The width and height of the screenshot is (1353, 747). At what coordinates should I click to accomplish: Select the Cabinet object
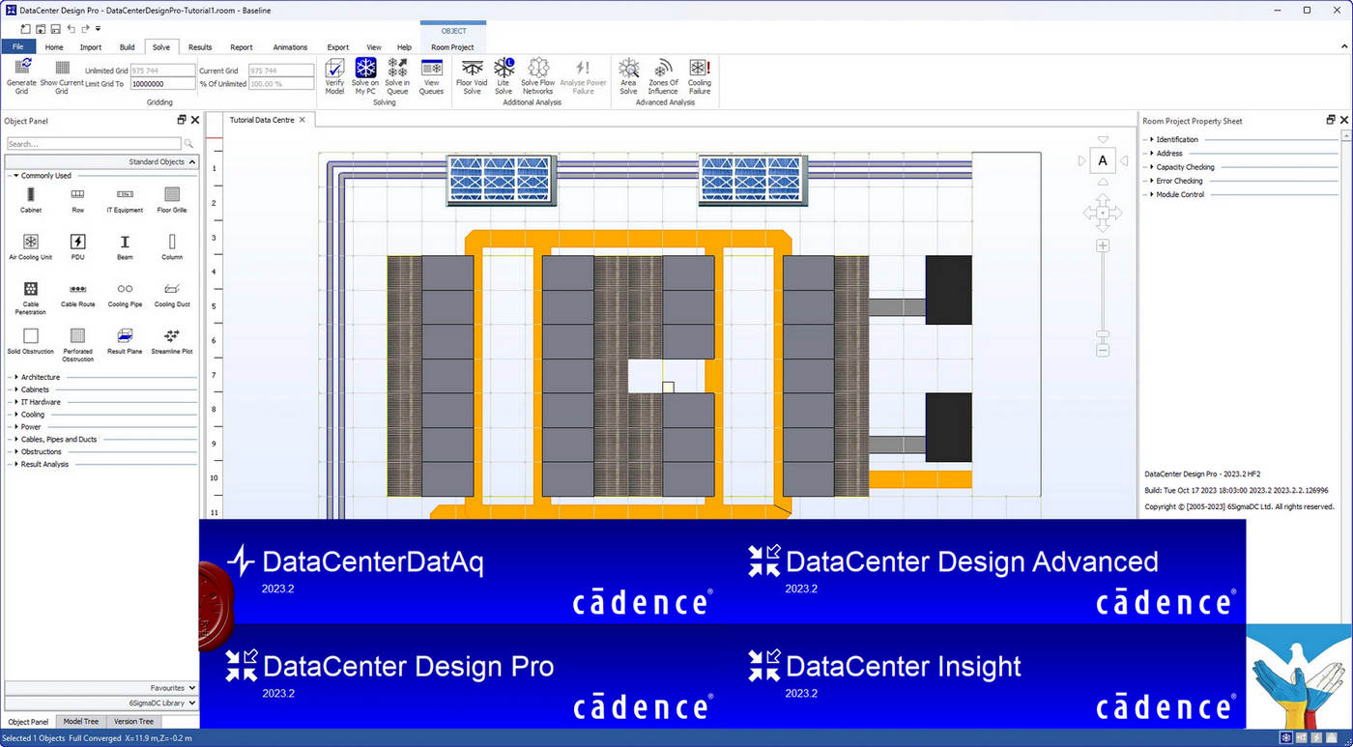(31, 199)
